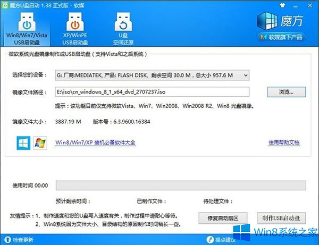Click the 提点建议 text in status bar
Screen dimensions: 319x245
[225, 240]
